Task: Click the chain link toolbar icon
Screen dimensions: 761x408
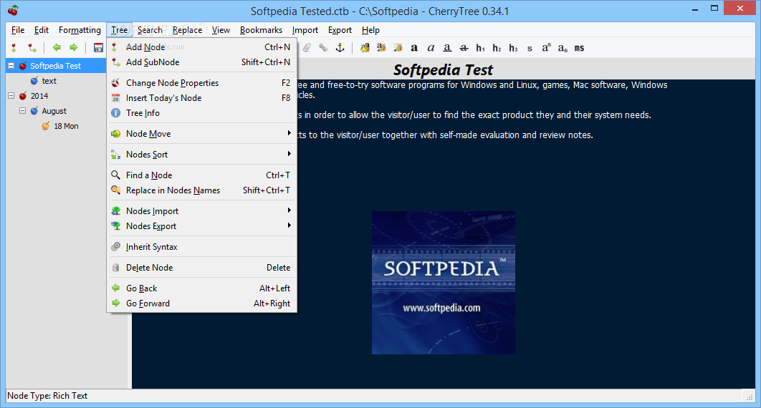Action: click(x=323, y=47)
